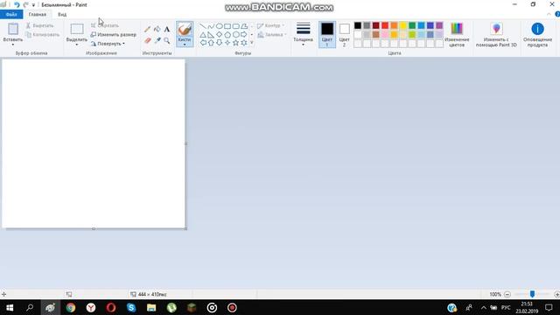Pick the green color swatch in top row
This screenshot has width=560, height=315.
pyautogui.click(x=412, y=25)
